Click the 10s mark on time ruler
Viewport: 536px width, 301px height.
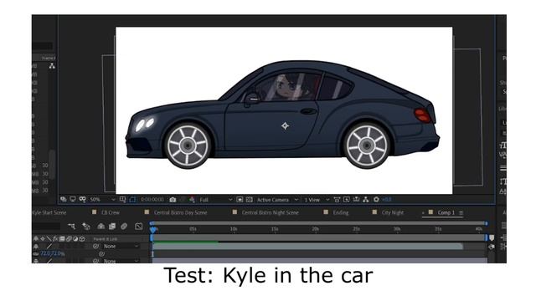click(x=234, y=229)
